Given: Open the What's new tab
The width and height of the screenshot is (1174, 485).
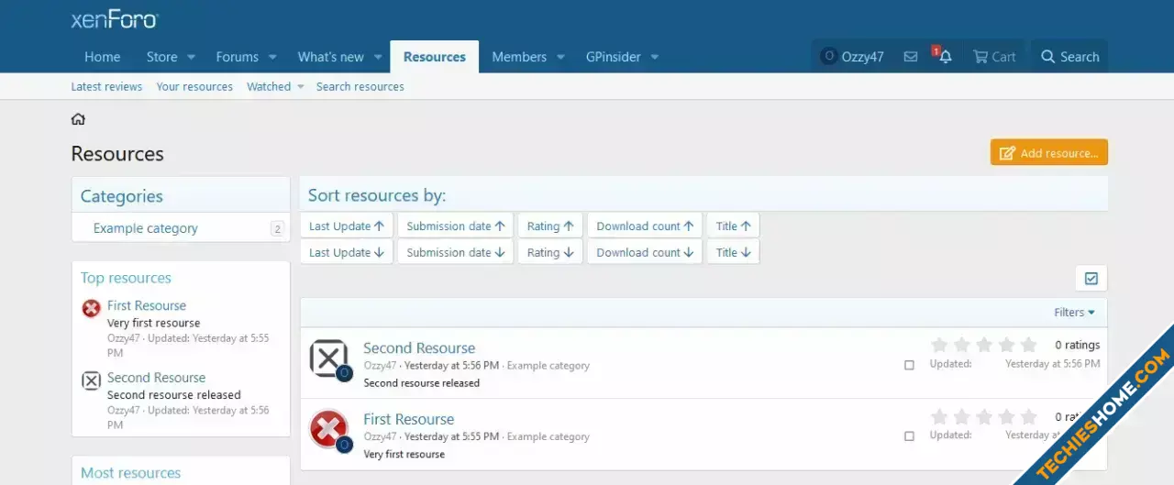Looking at the screenshot, I should pyautogui.click(x=331, y=57).
